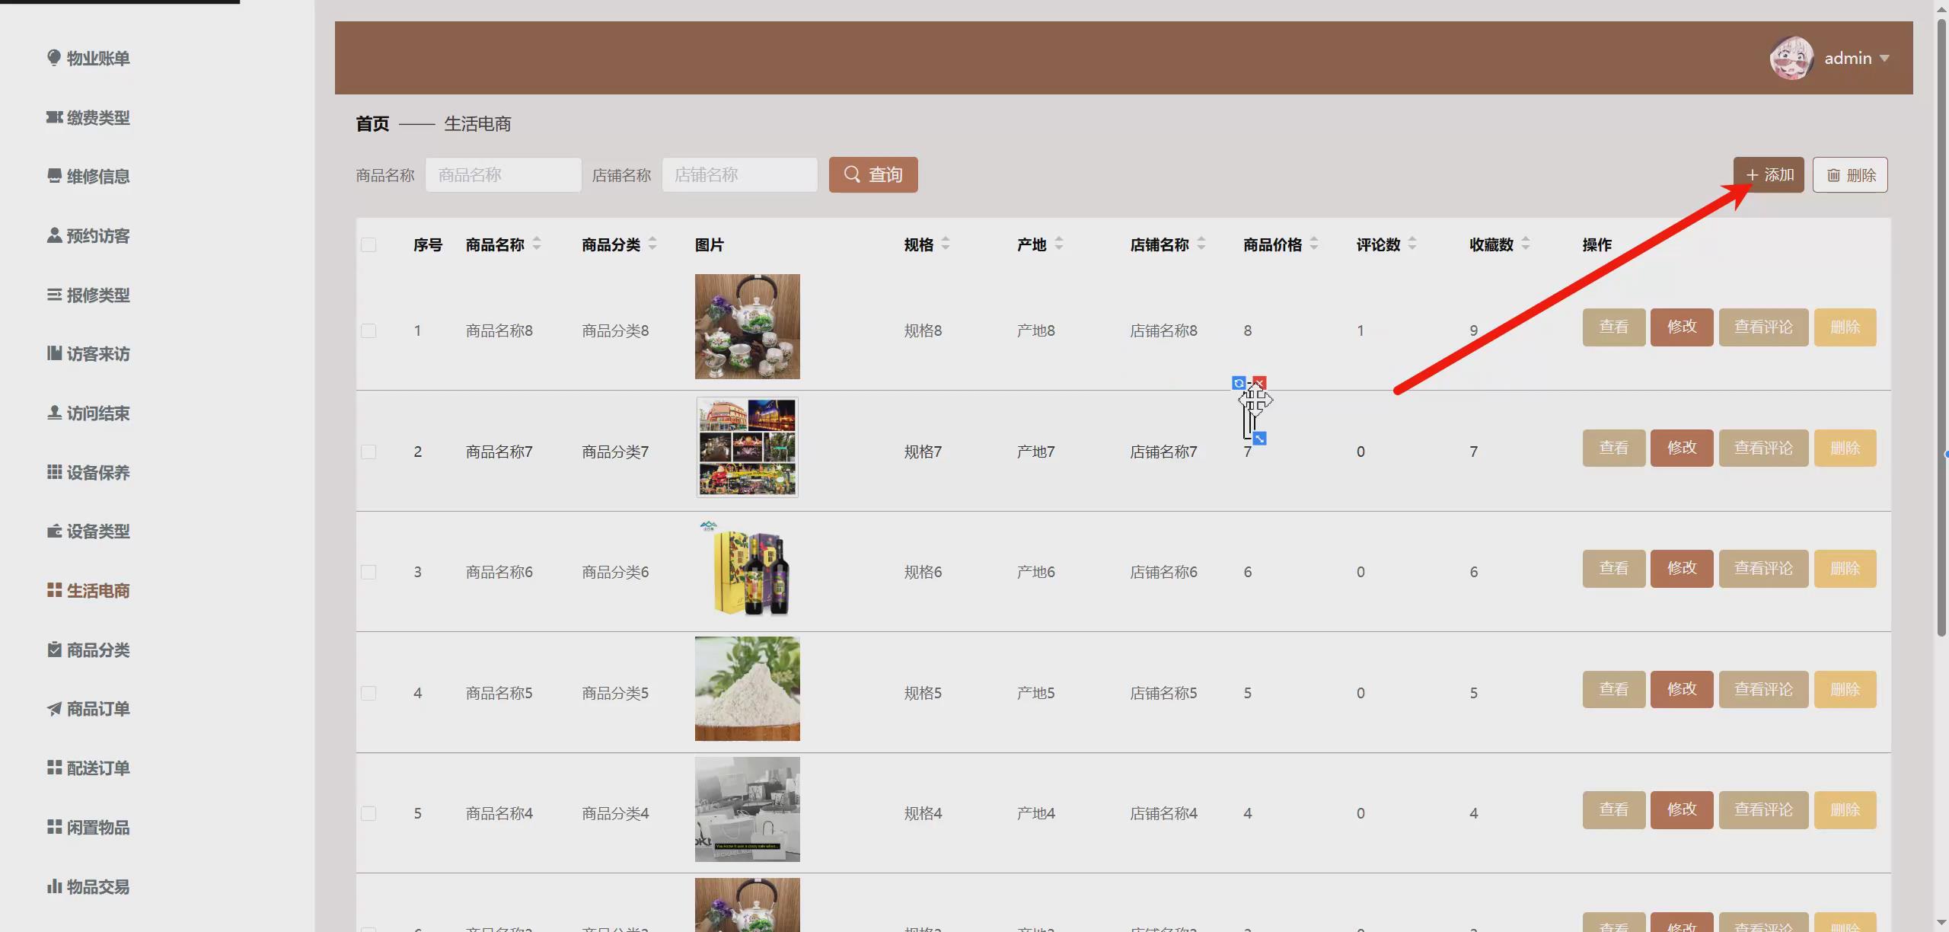
Task: Toggle the select-all header checkbox
Action: click(x=368, y=244)
